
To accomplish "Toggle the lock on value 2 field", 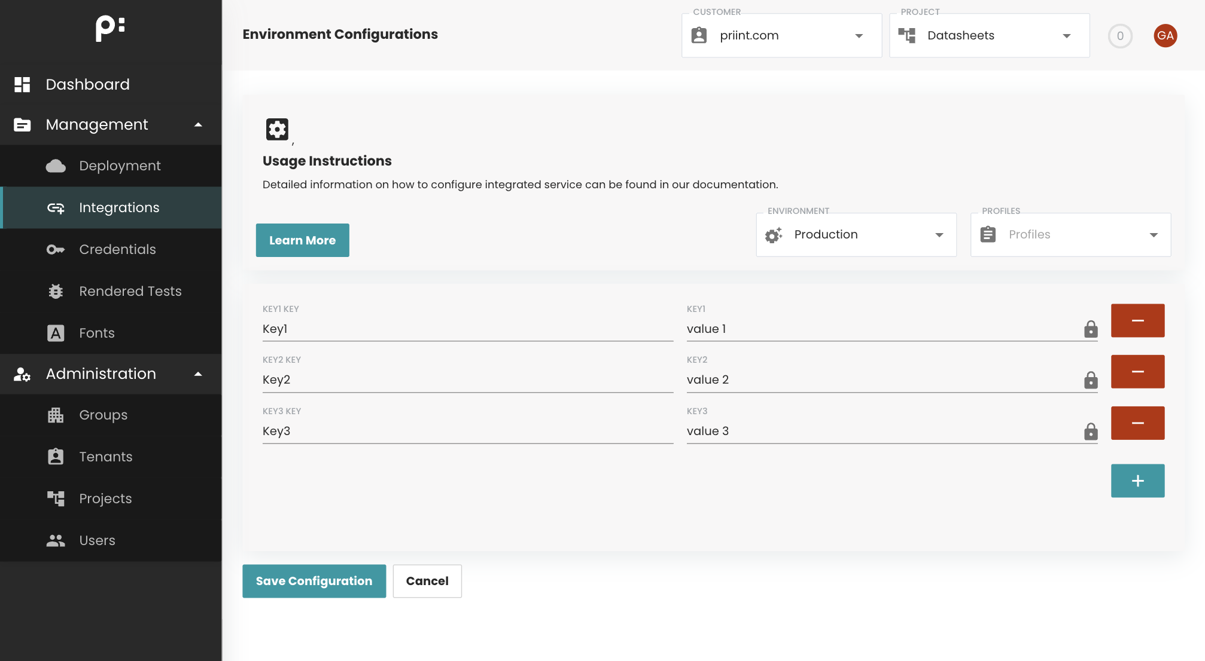I will tap(1091, 381).
